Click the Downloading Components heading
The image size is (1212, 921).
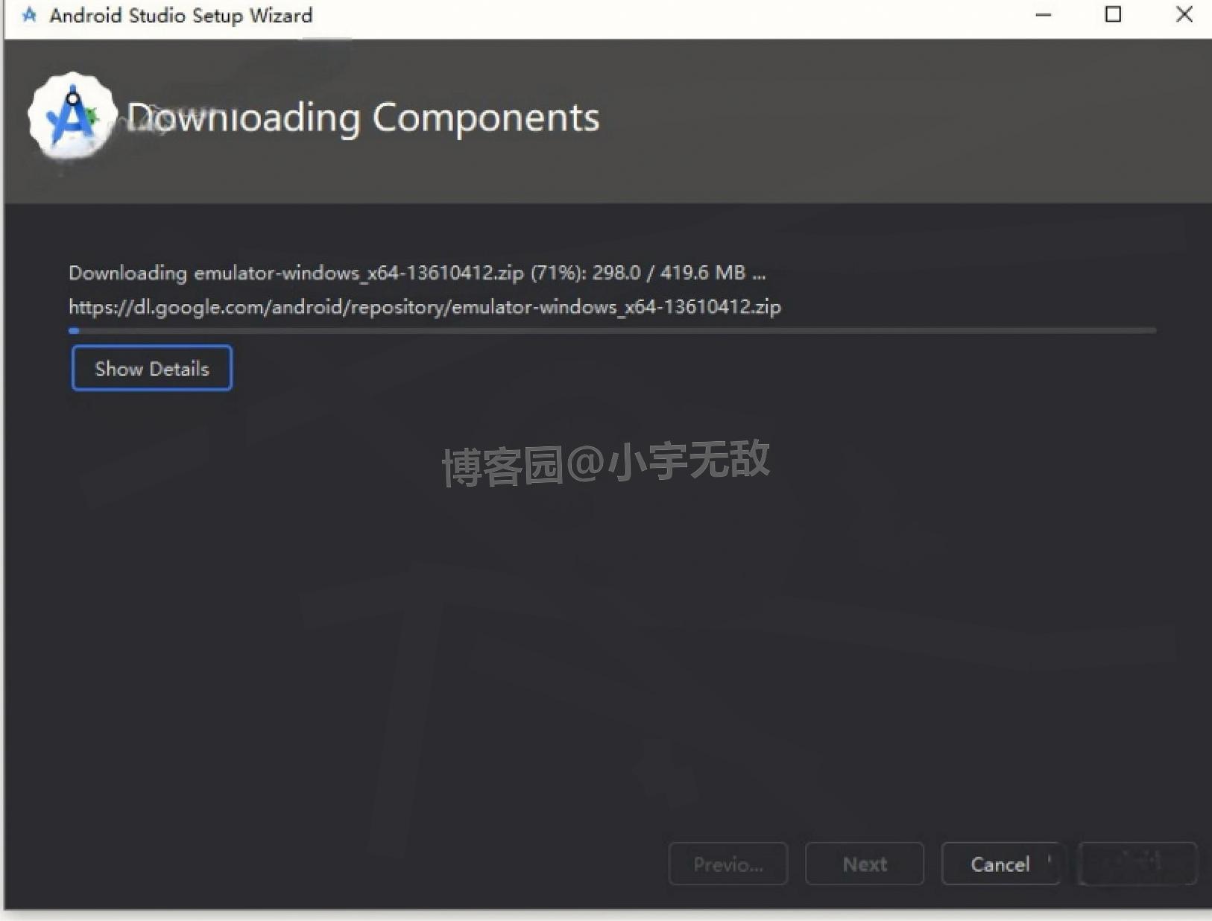pos(364,117)
